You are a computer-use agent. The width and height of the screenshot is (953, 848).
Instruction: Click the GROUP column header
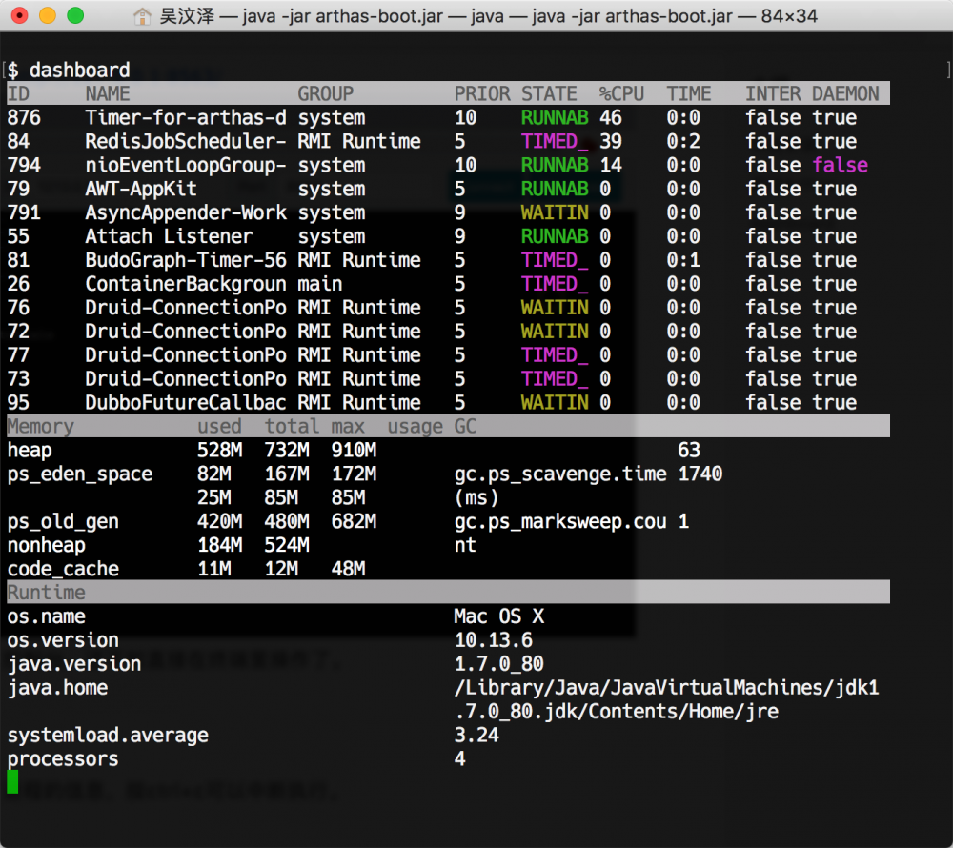pos(325,93)
